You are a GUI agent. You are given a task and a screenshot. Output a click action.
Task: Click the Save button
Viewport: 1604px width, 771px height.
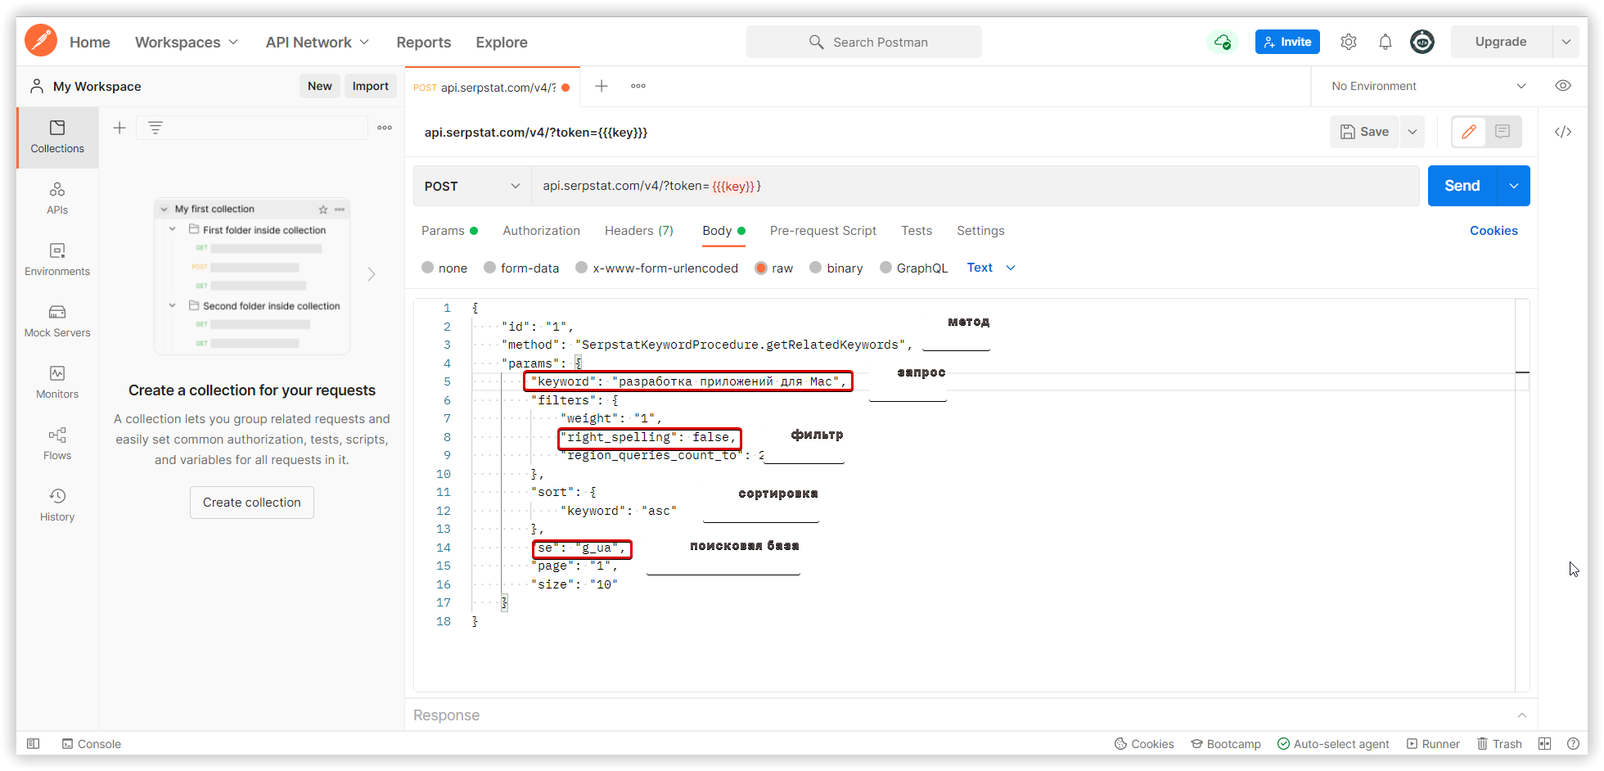1364,132
